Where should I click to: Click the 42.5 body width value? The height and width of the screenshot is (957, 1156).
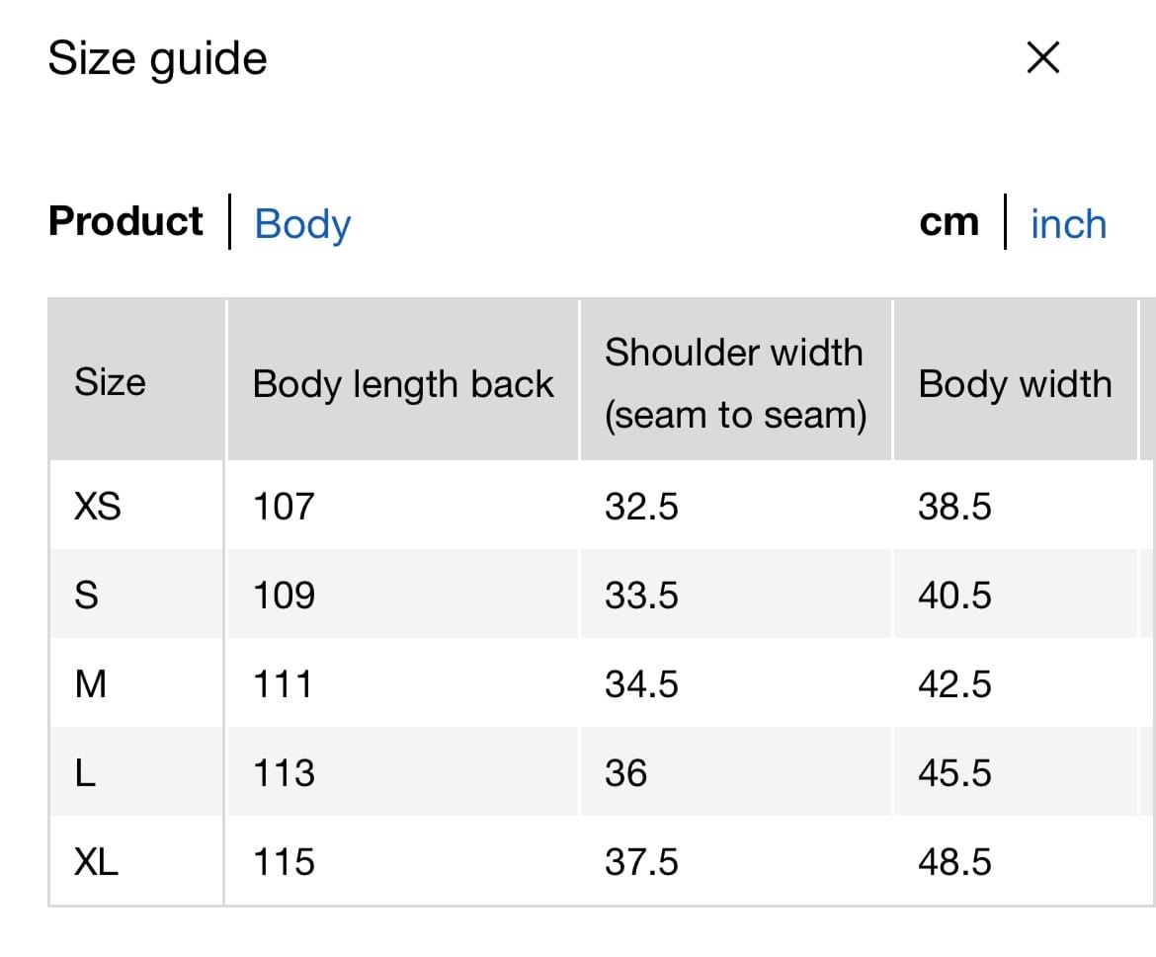pyautogui.click(x=954, y=684)
